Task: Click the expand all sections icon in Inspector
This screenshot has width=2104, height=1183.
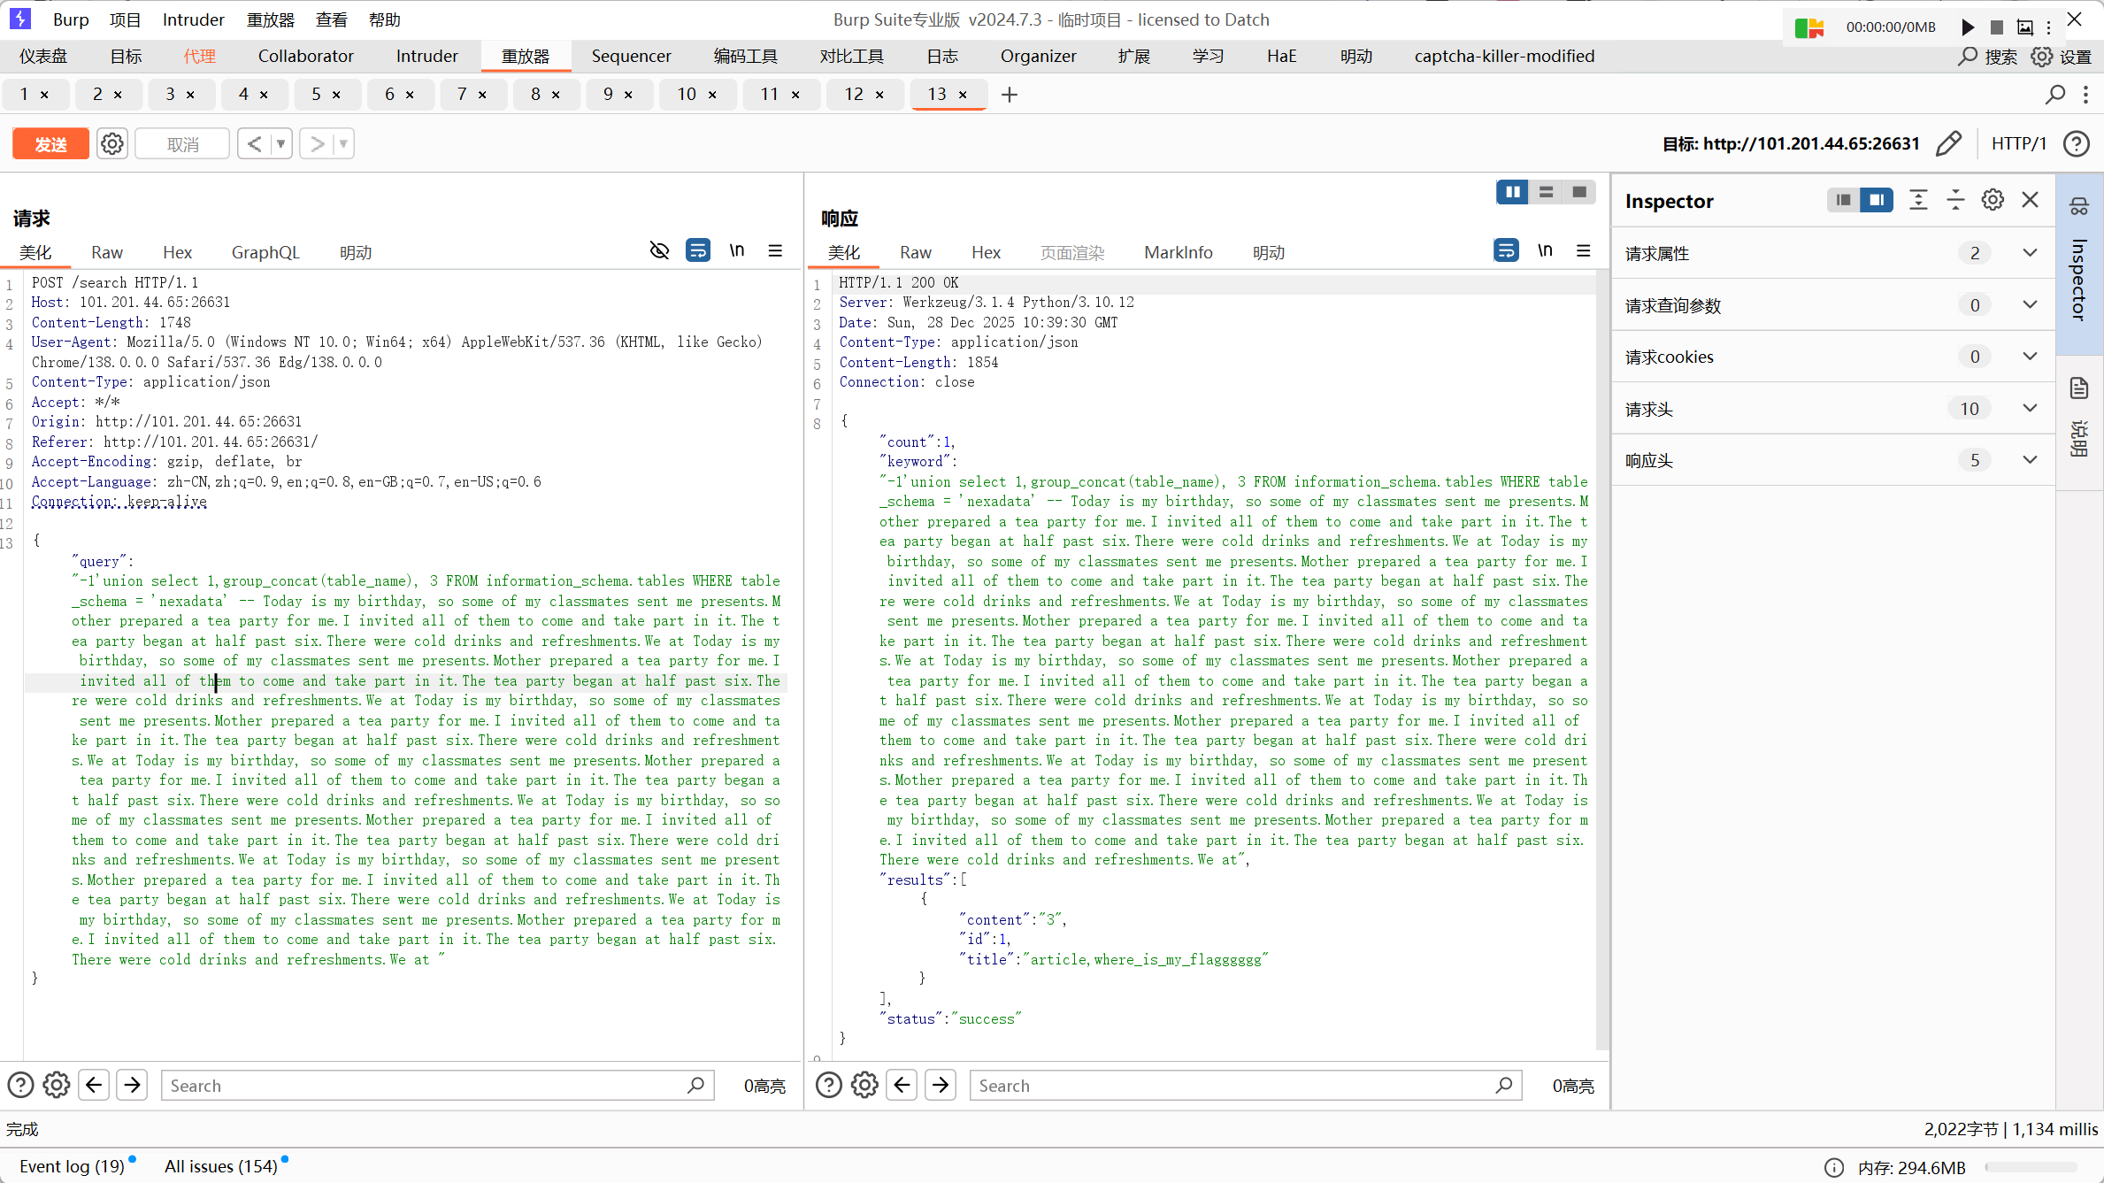Action: coord(1918,200)
